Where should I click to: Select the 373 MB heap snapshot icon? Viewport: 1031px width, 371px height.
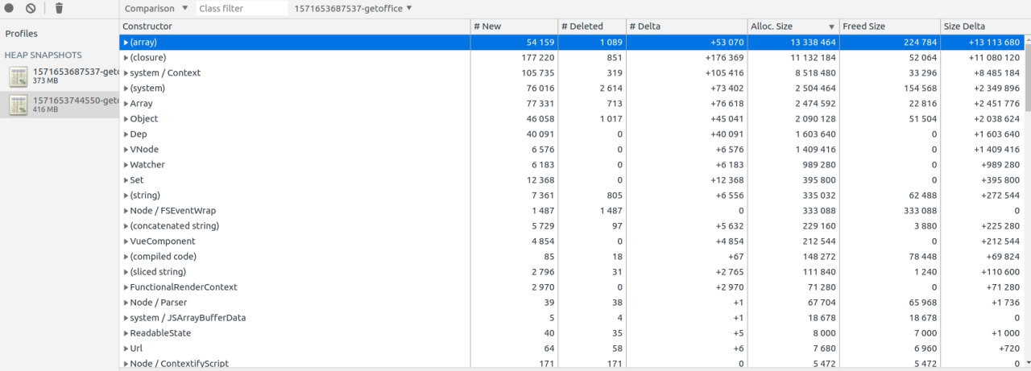pos(19,76)
